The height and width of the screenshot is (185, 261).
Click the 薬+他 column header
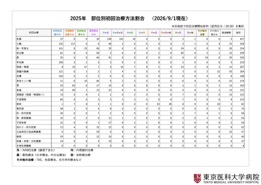[x=190, y=32]
